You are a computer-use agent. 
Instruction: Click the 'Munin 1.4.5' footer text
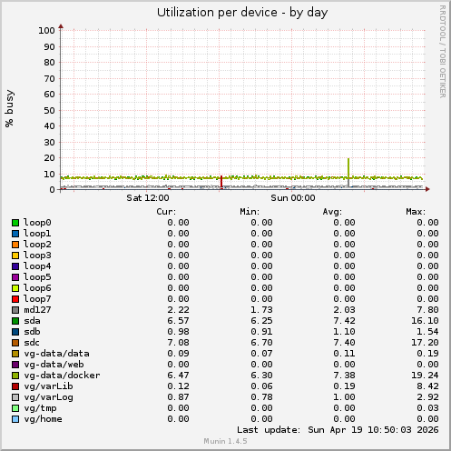pyautogui.click(x=225, y=441)
